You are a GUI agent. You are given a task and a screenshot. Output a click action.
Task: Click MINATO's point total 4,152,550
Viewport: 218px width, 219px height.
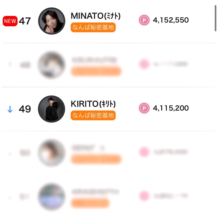coord(171,20)
